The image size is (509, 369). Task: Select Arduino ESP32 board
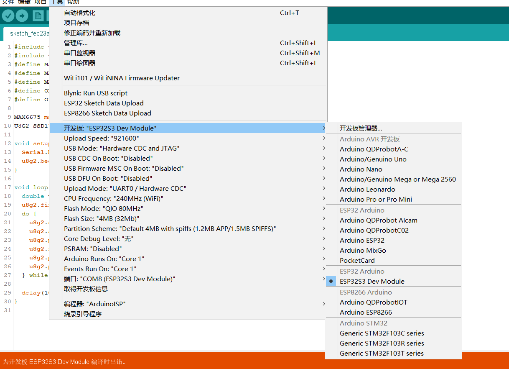pos(393,241)
